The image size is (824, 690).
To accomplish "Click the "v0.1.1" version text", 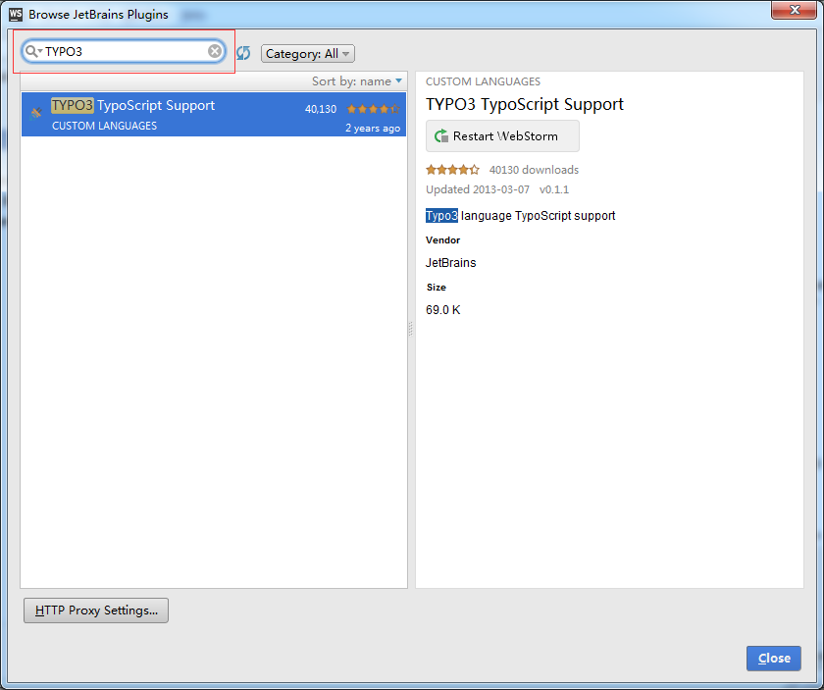I will (x=554, y=189).
